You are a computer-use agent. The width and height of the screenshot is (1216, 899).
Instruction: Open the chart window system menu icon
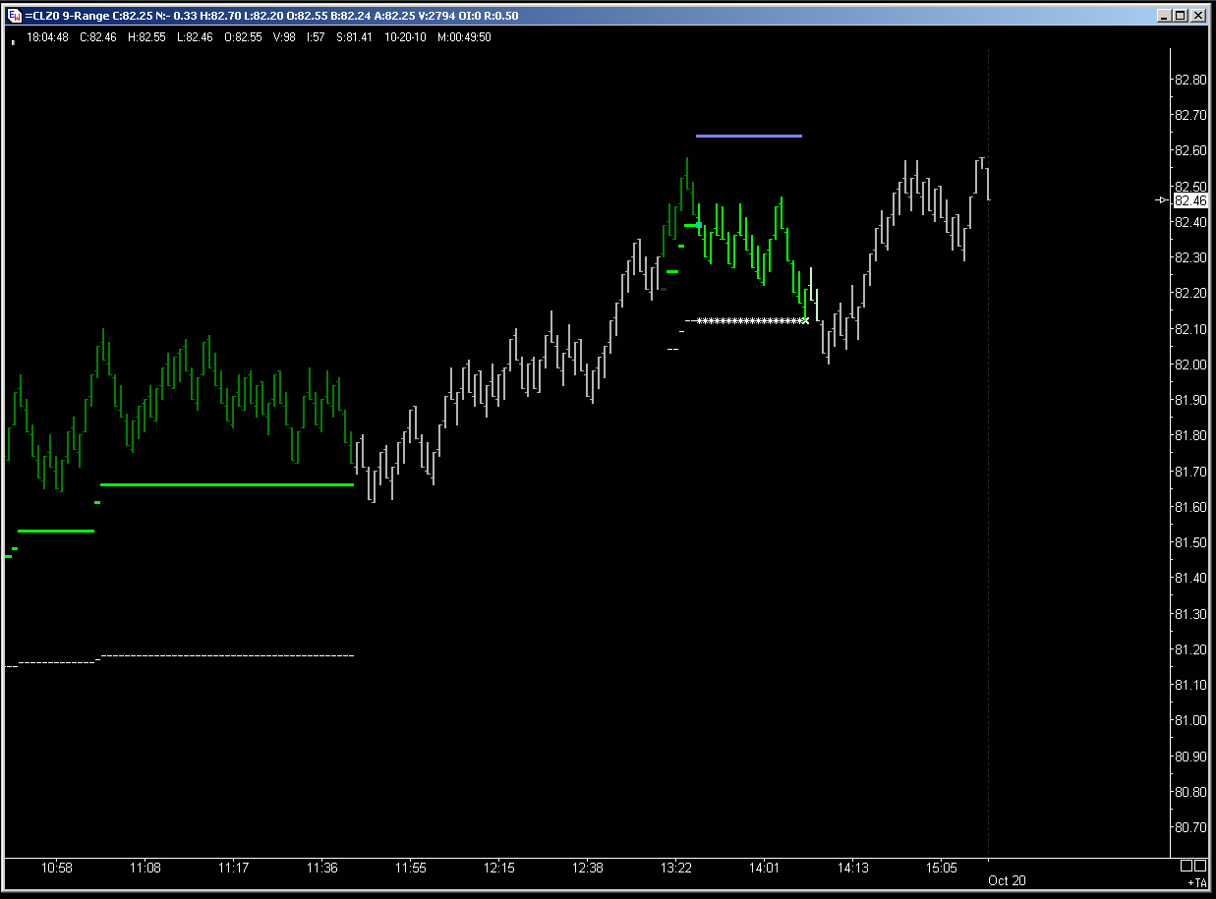coord(14,15)
